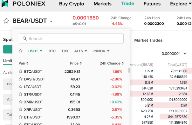Collapse the BEAR/USDT pair selector arrow
Image resolution: width=192 pixels, height=125 pixels.
tap(51, 22)
